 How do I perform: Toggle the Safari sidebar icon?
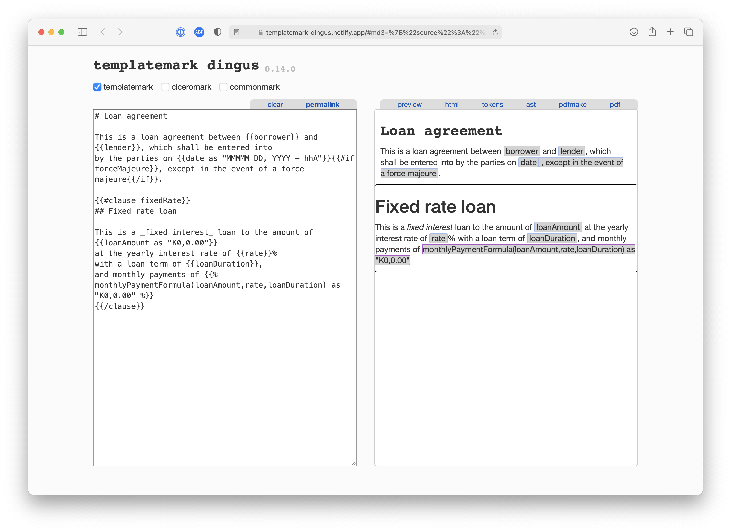pyautogui.click(x=82, y=32)
